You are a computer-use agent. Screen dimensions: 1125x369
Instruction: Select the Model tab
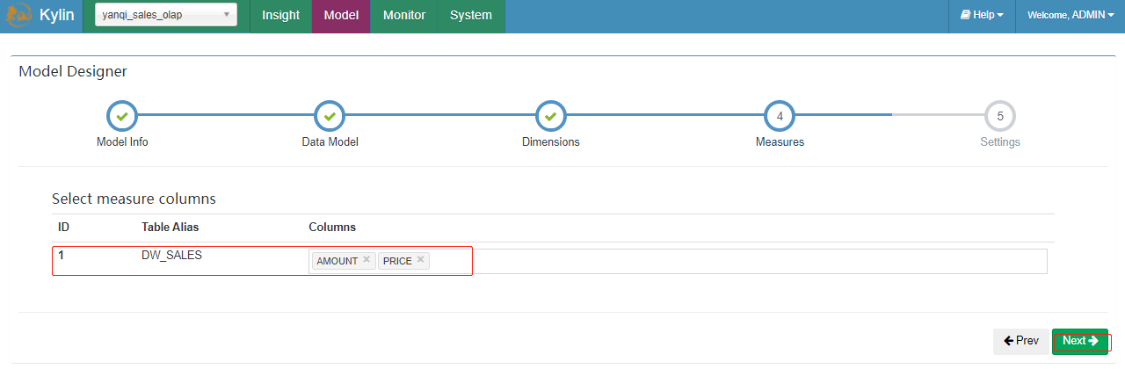click(341, 16)
